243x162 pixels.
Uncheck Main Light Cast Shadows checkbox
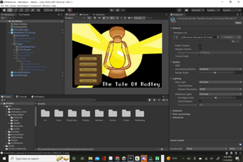click(200, 86)
